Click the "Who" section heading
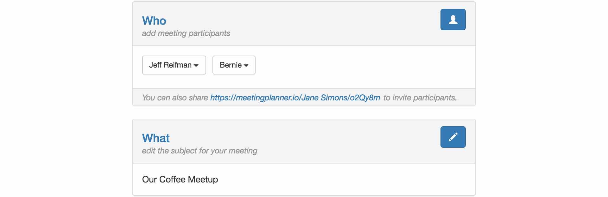This screenshot has height=197, width=608. tap(154, 21)
